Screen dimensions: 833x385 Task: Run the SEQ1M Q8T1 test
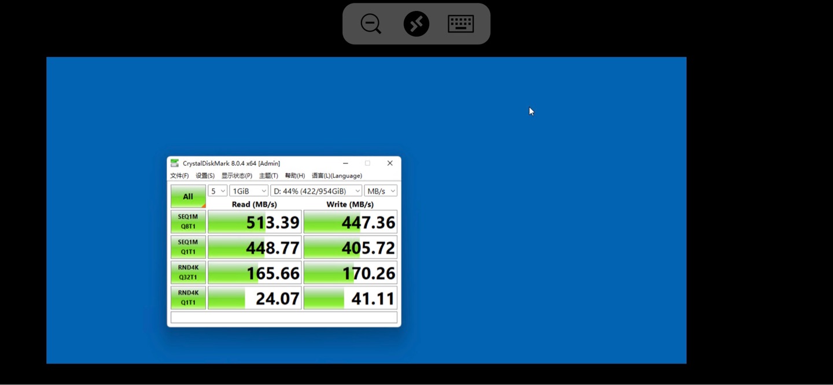pos(188,221)
